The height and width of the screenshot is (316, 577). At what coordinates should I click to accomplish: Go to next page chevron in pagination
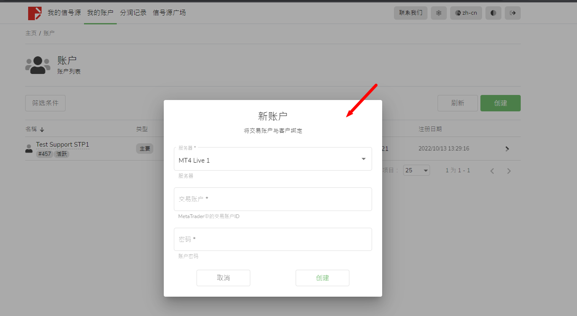click(x=509, y=171)
